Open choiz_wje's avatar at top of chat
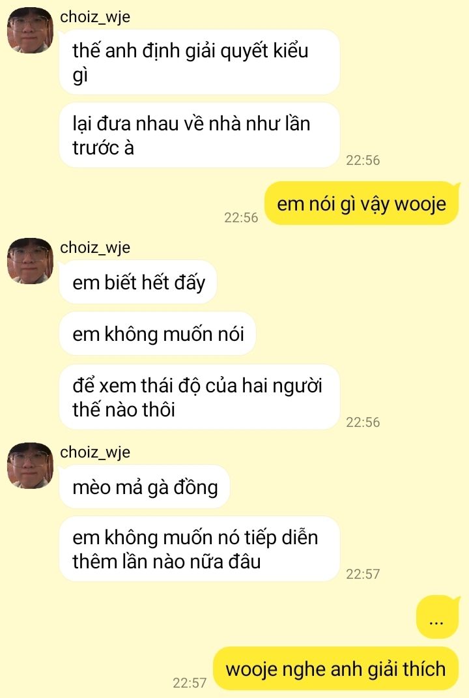This screenshot has height=698, width=469. tap(30, 31)
